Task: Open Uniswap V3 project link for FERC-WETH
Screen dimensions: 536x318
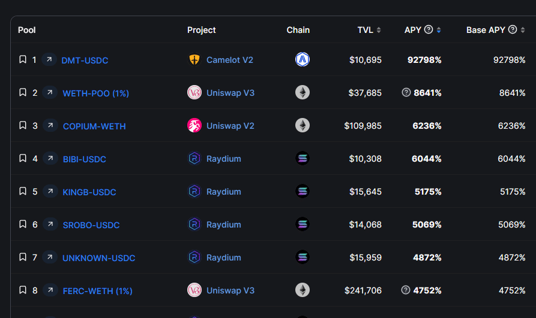Action: pyautogui.click(x=230, y=290)
